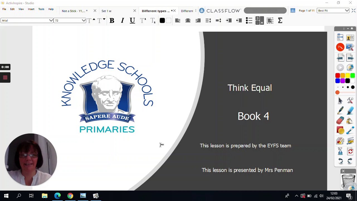Choose the red pen color
Screen dimensions: 357x201
[x=337, y=76]
